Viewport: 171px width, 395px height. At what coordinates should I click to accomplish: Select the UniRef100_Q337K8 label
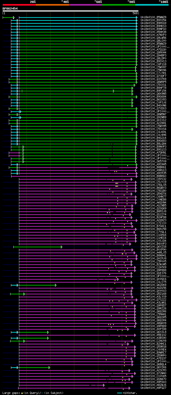tap(153, 79)
